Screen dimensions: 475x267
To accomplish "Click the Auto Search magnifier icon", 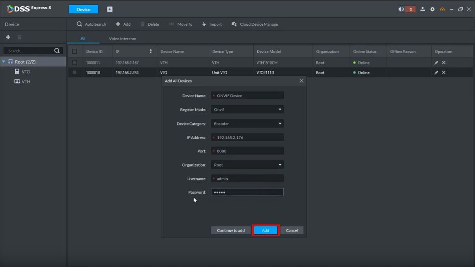I will coord(79,24).
